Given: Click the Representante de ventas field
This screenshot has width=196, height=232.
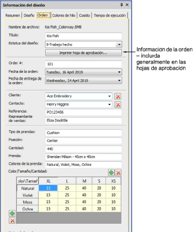Looking at the screenshot, I should coord(83,120).
